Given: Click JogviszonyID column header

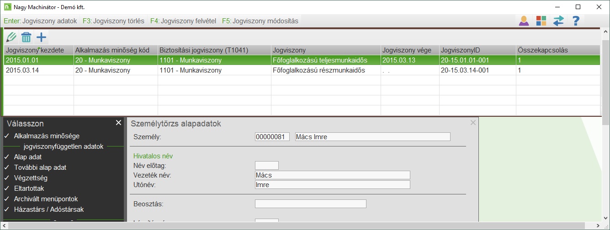Looking at the screenshot, I should (x=477, y=50).
